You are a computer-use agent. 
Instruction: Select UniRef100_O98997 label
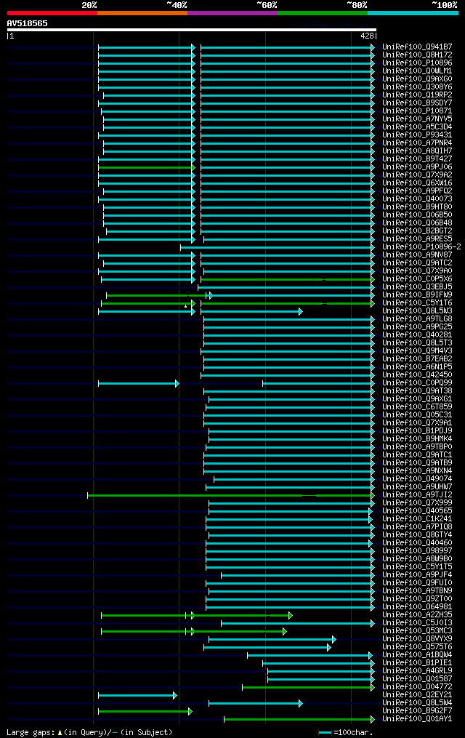pyautogui.click(x=417, y=551)
